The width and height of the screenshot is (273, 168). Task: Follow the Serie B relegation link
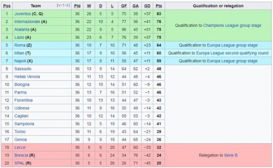[x=231, y=155]
